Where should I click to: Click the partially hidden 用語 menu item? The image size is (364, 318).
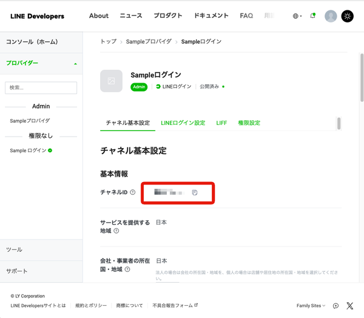(x=269, y=16)
